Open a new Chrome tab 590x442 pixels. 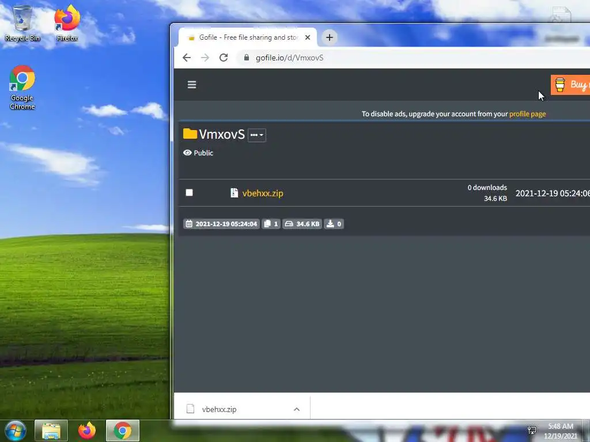coord(329,37)
